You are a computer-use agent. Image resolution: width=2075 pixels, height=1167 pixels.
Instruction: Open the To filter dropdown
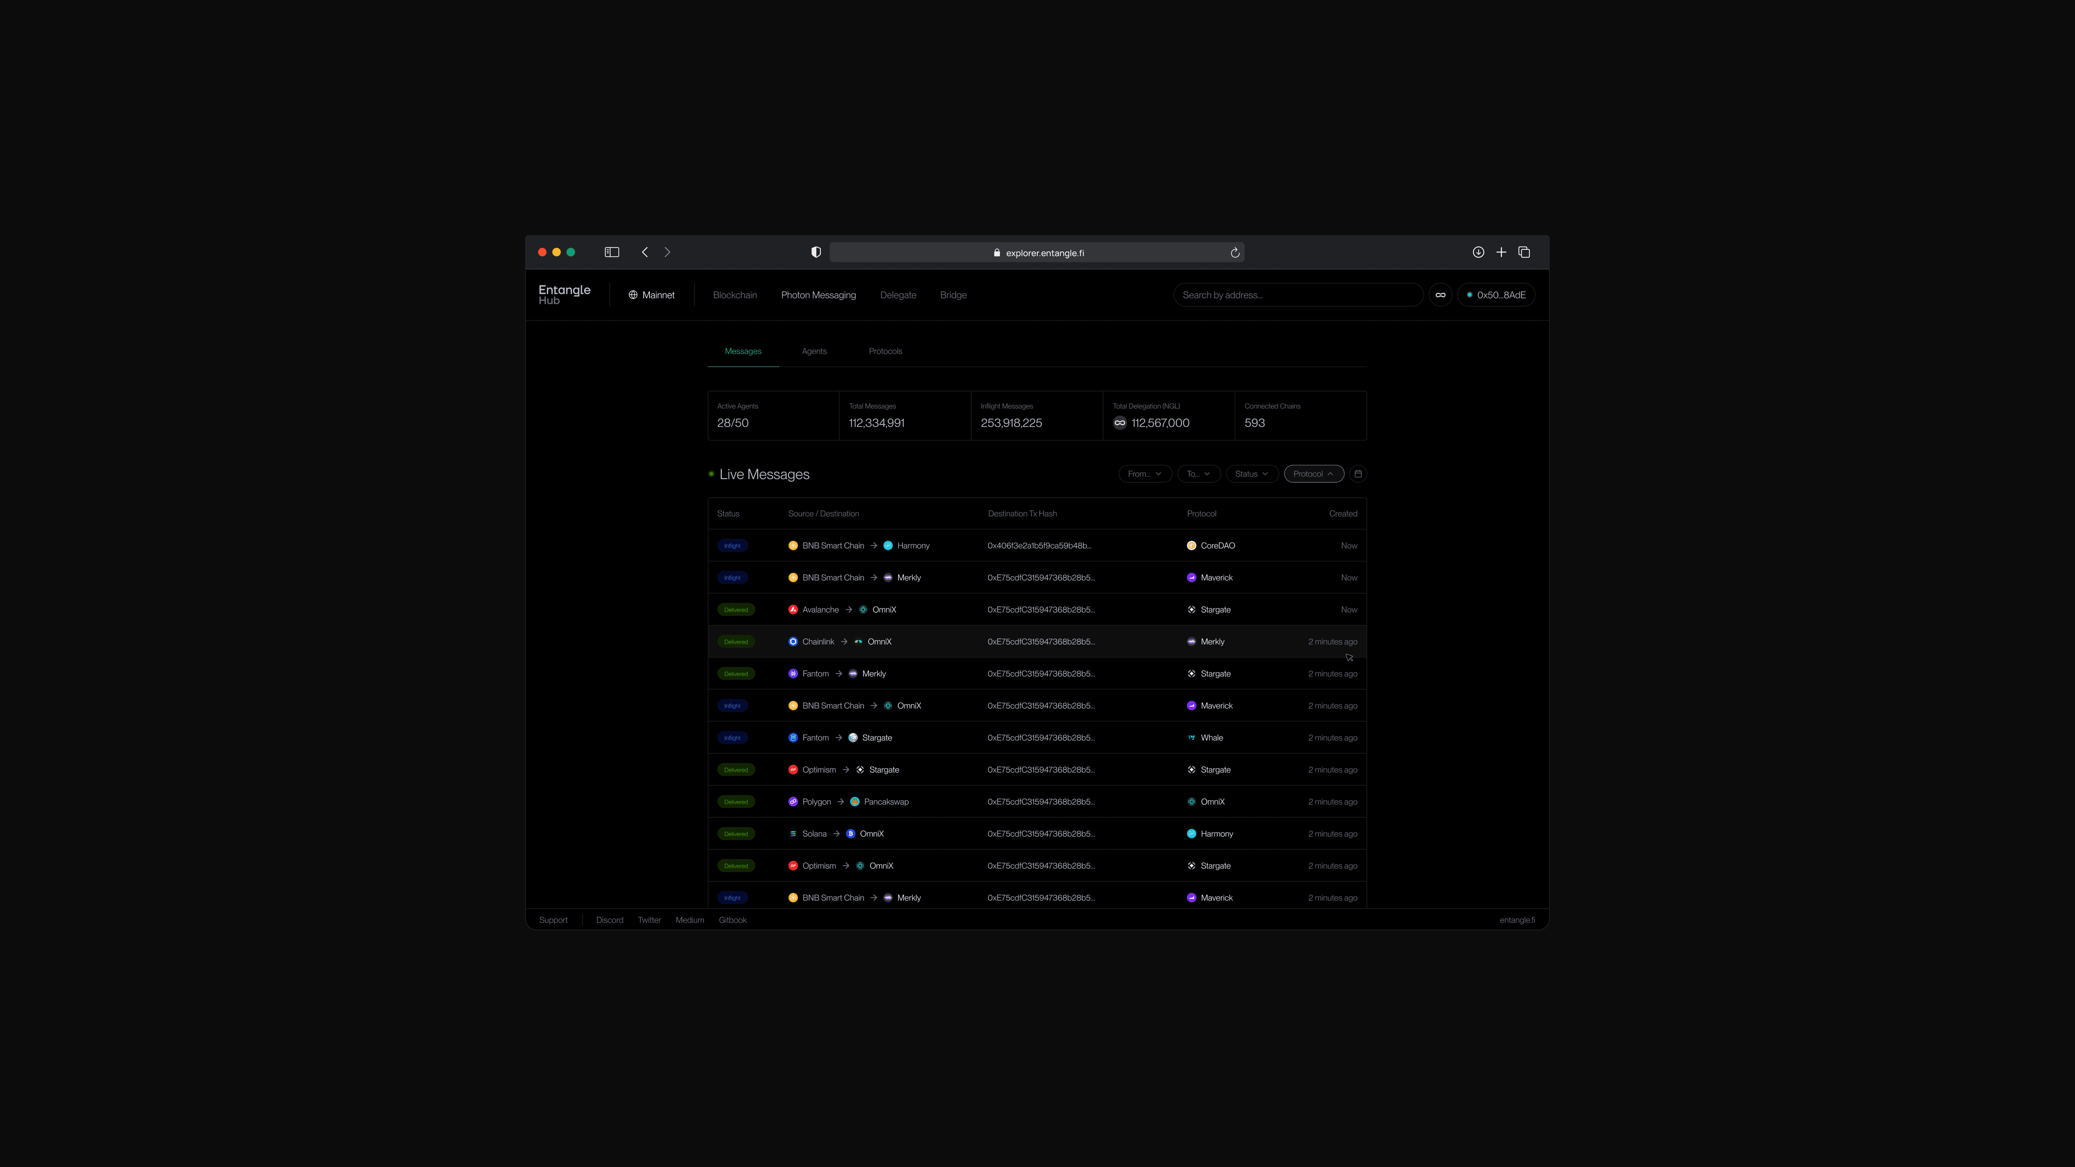tap(1199, 474)
